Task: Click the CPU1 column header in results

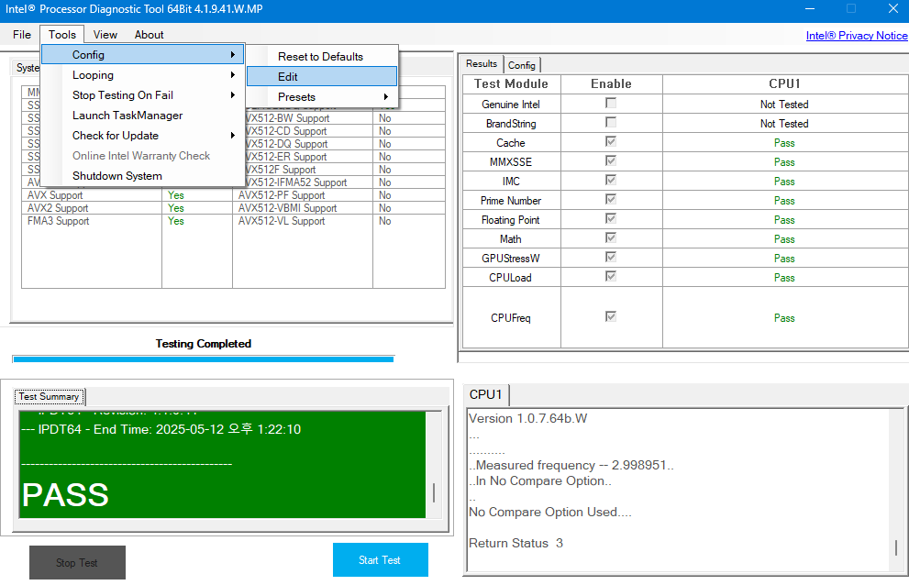Action: coord(784,84)
